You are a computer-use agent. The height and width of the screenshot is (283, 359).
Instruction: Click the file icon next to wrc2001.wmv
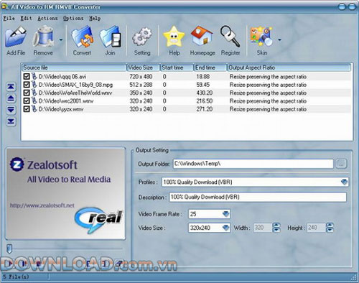(x=34, y=101)
